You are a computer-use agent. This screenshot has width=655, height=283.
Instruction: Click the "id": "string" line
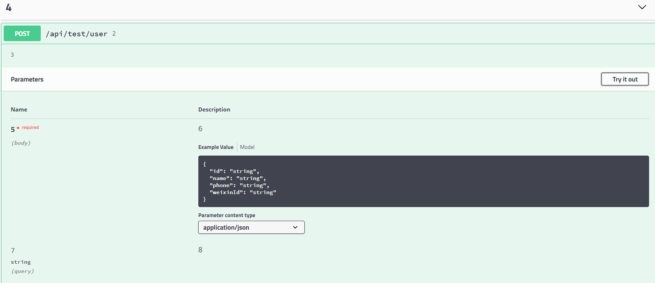[234, 171]
